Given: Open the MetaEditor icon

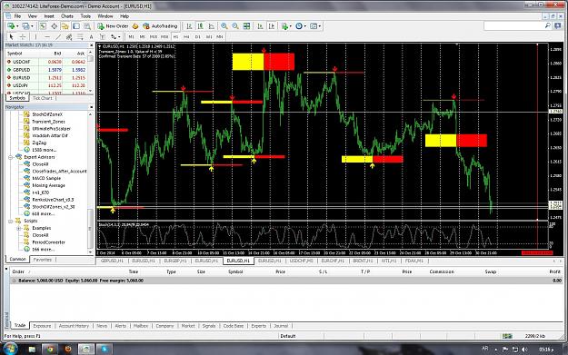Looking at the screenshot, I should pyautogui.click(x=135, y=26).
